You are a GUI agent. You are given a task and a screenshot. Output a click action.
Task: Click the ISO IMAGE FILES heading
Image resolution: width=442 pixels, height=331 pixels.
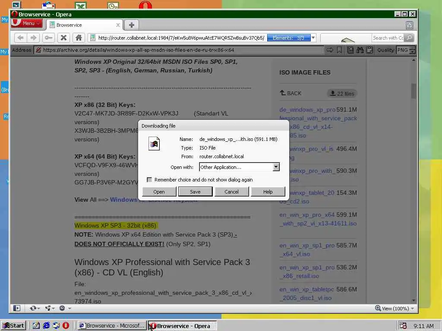305,72
